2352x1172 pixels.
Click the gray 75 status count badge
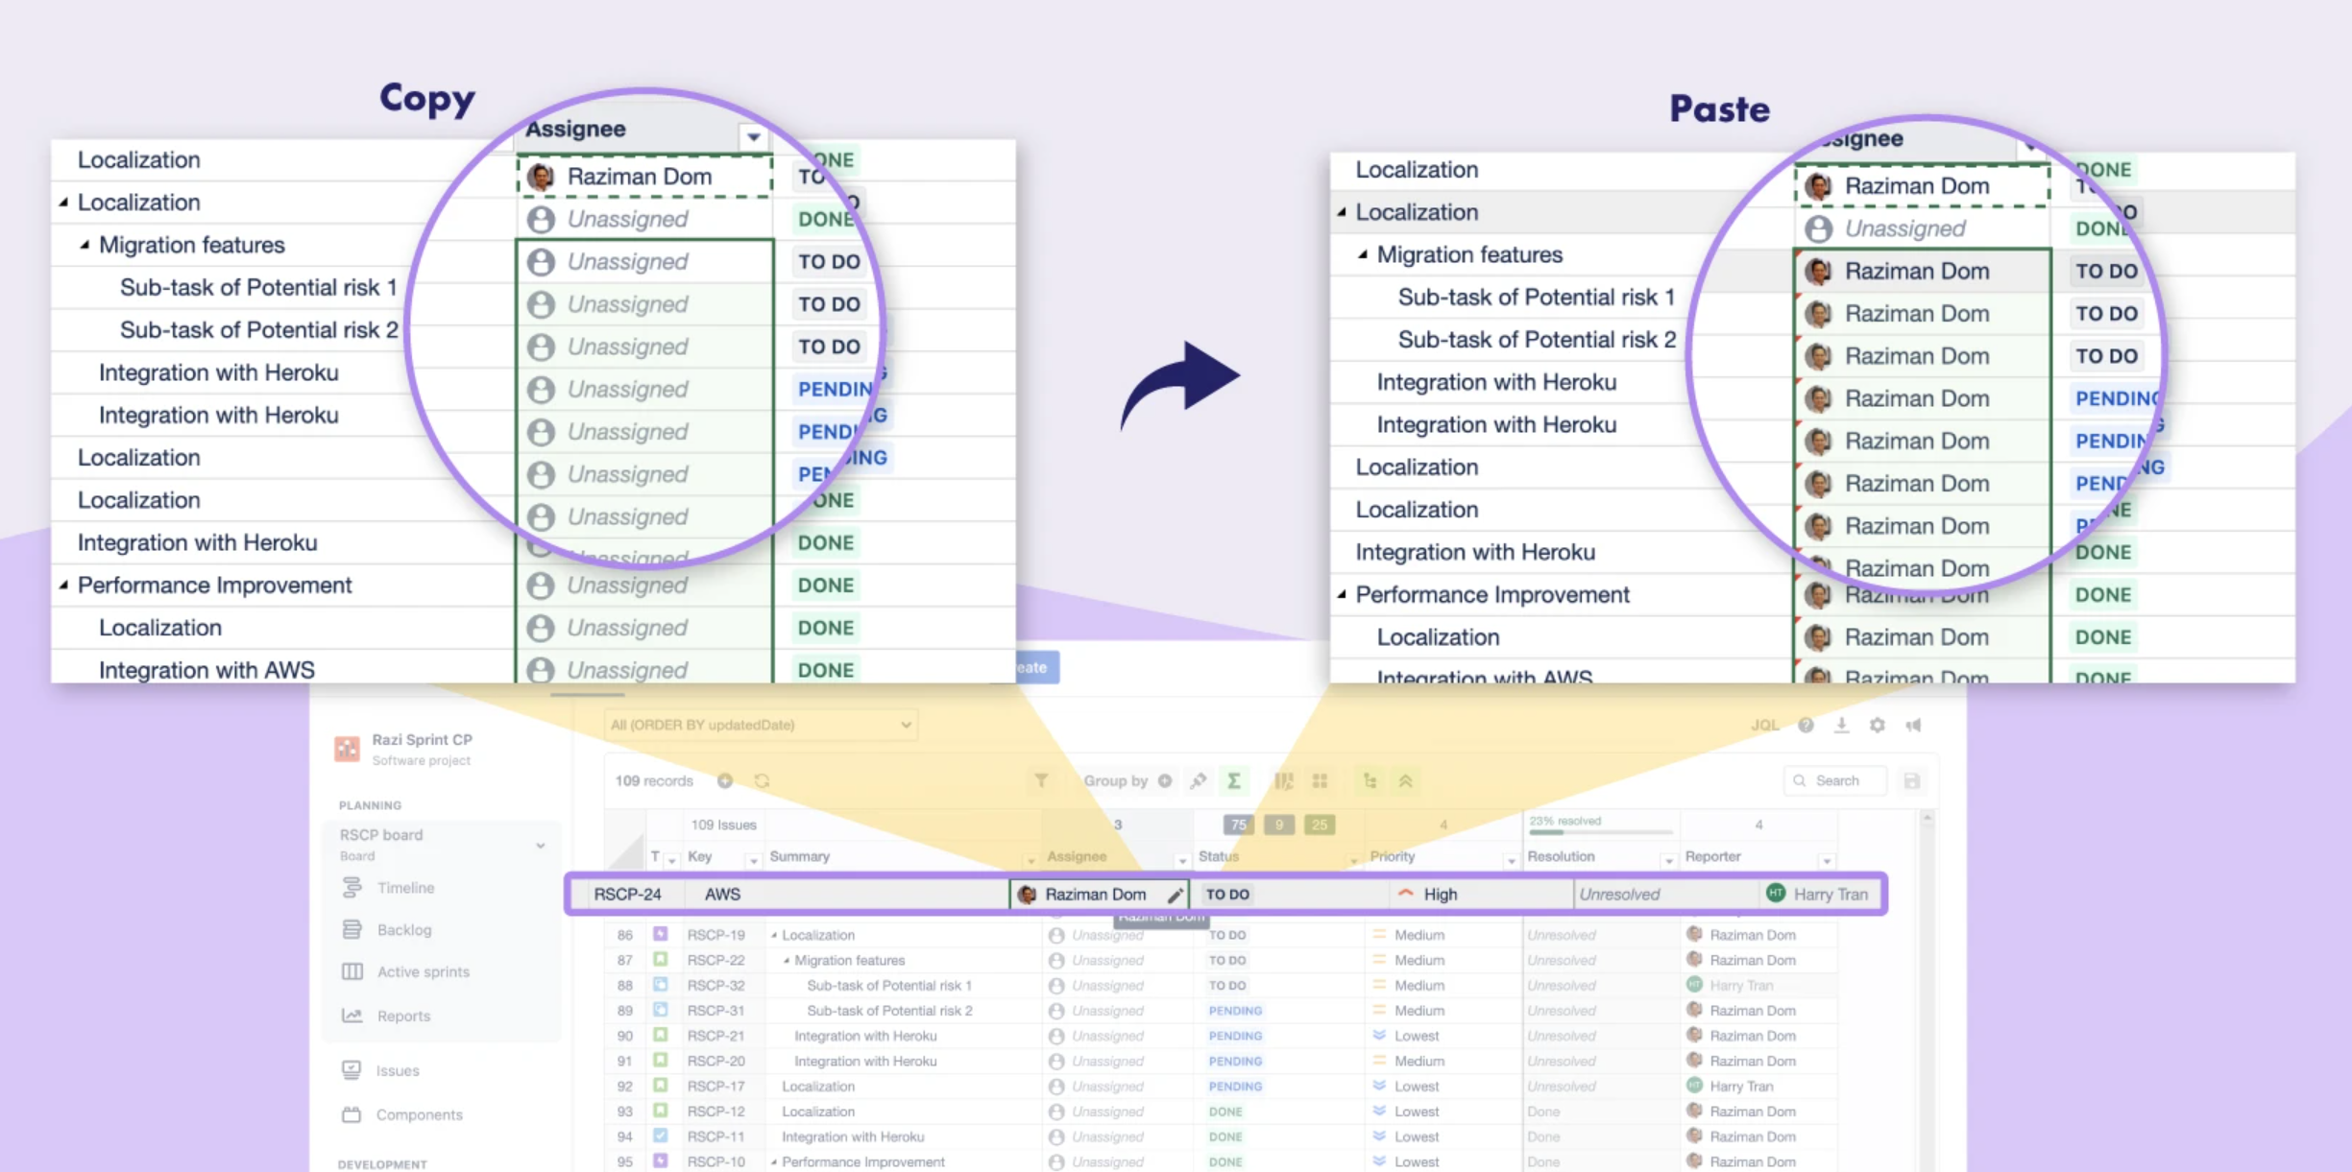[1238, 825]
